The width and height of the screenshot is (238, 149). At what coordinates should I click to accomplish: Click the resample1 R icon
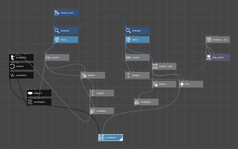tap(30, 102)
